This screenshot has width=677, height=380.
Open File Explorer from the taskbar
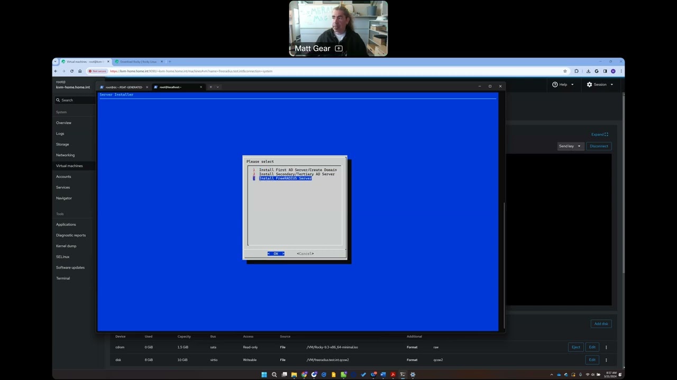click(294, 375)
